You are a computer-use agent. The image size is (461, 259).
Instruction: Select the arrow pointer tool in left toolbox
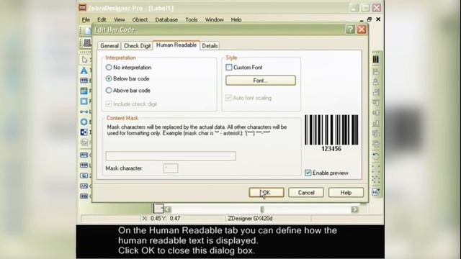(x=85, y=60)
